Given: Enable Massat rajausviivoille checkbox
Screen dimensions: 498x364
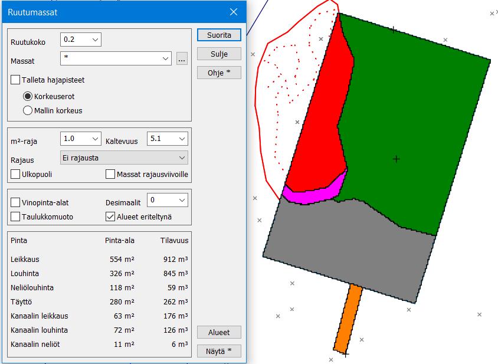Looking at the screenshot, I should [110, 174].
